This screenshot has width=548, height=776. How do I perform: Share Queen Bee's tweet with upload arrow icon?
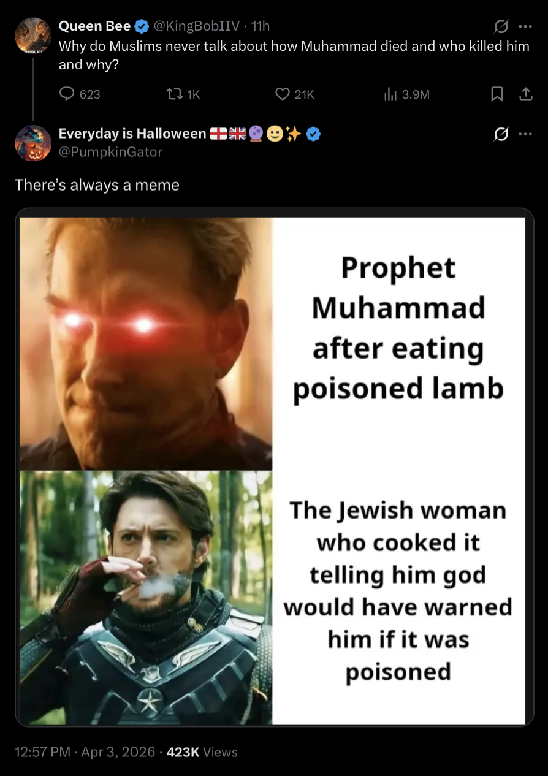click(x=525, y=94)
